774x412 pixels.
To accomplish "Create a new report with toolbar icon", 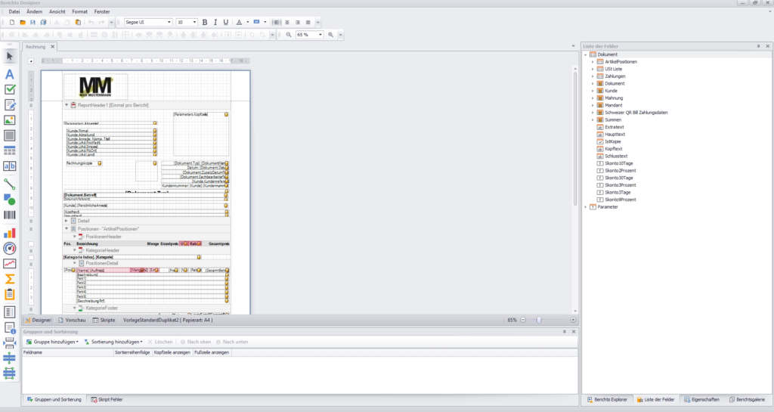I will 12,22.
